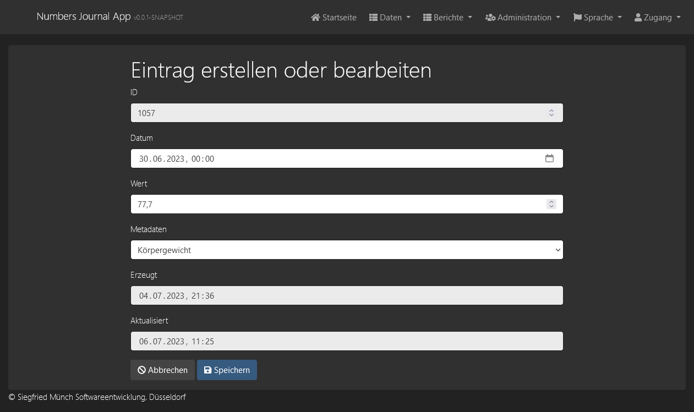694x412 pixels.
Task: Click the Numbers Journal App brand link
Action: pyautogui.click(x=84, y=17)
